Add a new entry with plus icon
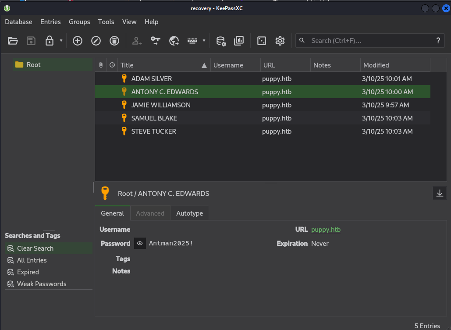This screenshot has width=451, height=330. click(x=78, y=41)
